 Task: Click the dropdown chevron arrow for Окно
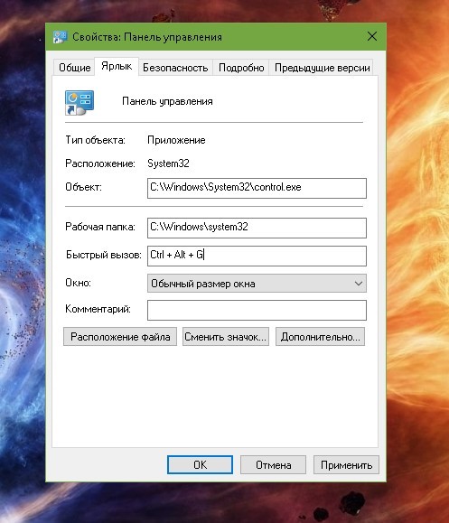[359, 284]
